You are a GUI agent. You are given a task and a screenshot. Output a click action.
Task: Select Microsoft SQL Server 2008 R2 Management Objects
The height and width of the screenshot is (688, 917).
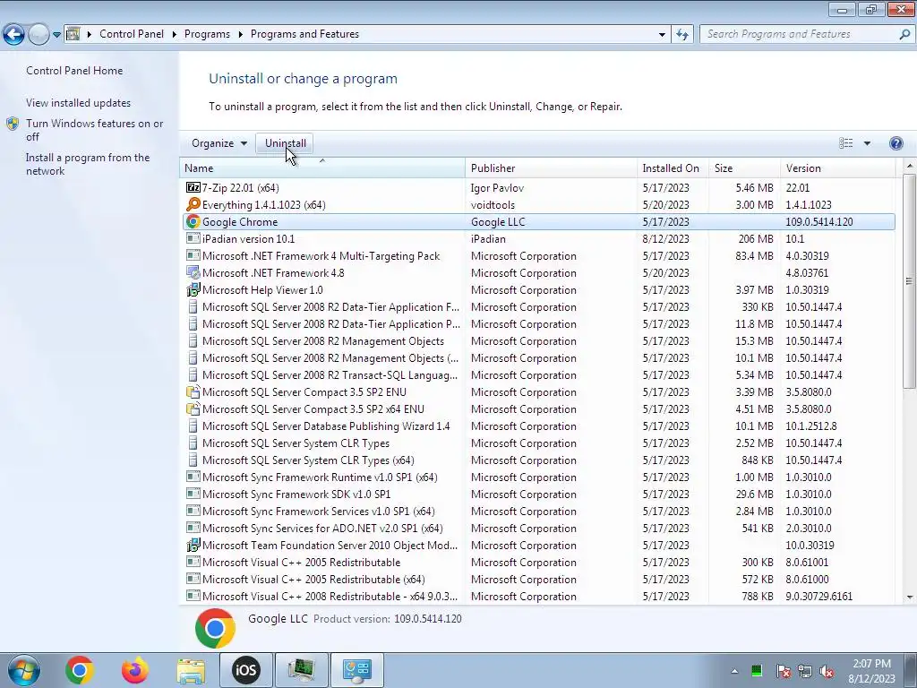(x=323, y=341)
